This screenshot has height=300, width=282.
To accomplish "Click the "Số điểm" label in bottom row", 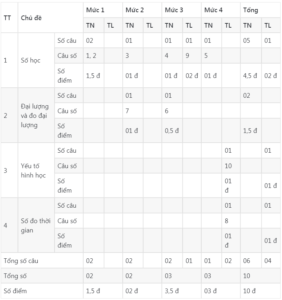I will (x=42, y=291).
